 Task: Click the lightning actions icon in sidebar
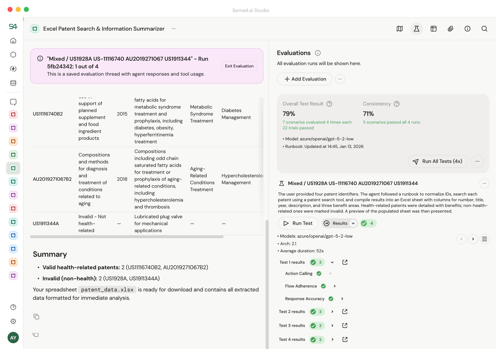13,69
